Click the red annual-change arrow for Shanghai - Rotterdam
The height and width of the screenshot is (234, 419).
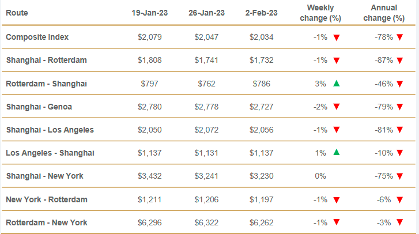tap(399, 61)
